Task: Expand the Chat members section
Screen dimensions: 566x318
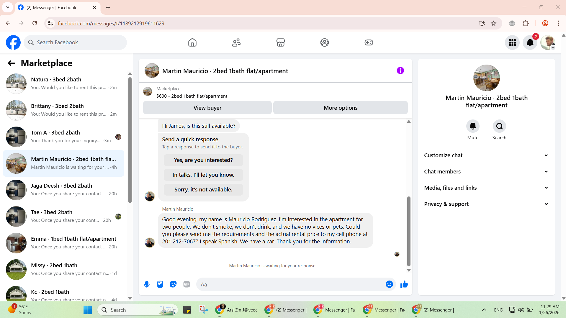Action: point(486,172)
